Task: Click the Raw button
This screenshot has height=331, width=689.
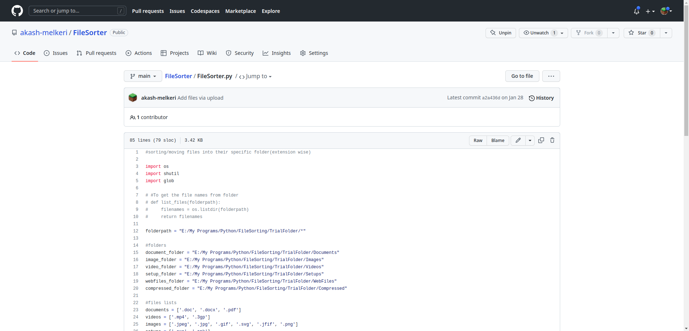Action: (x=478, y=141)
